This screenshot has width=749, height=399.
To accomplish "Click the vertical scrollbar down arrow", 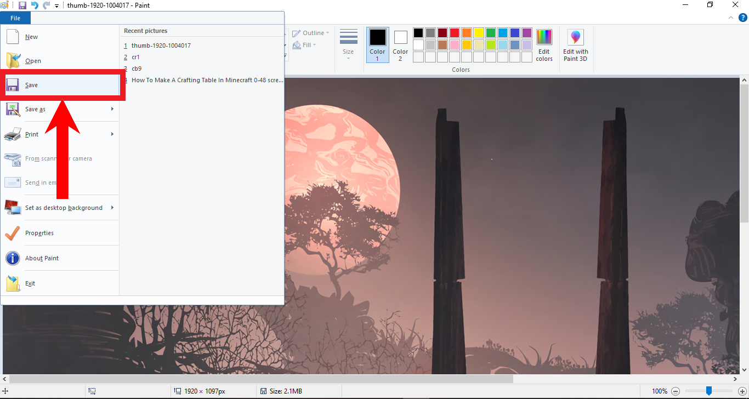I will coord(744,370).
